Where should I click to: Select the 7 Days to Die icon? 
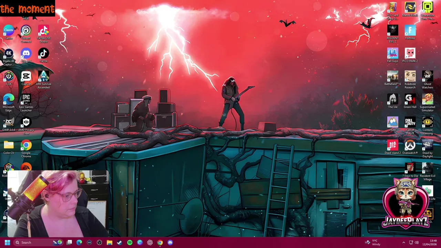click(410, 170)
